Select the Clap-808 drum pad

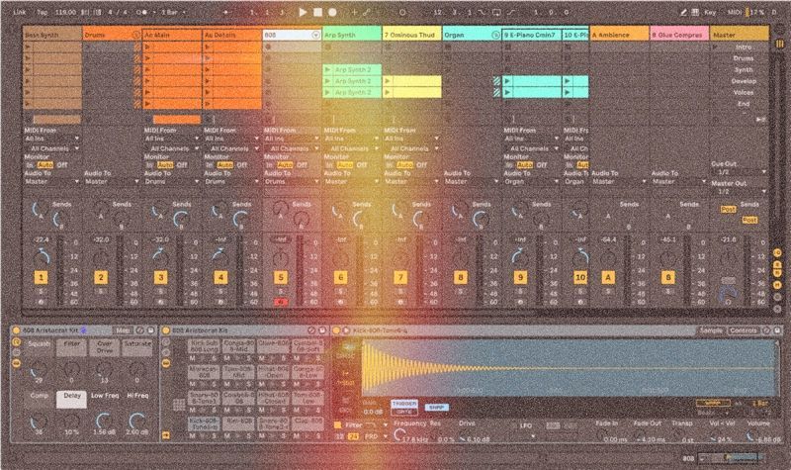click(x=308, y=423)
